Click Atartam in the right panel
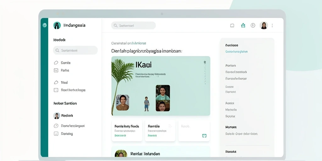 pyautogui.click(x=230, y=65)
